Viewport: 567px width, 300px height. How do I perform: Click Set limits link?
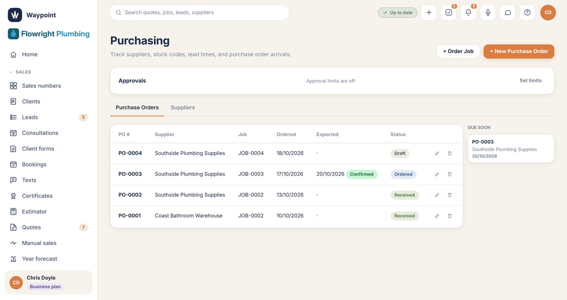point(530,80)
